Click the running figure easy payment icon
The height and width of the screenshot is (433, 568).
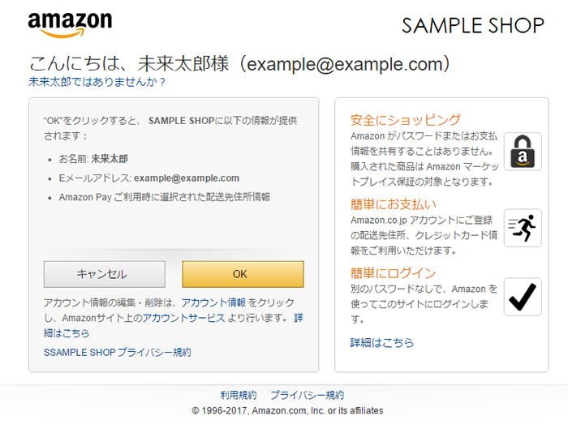pos(522,227)
